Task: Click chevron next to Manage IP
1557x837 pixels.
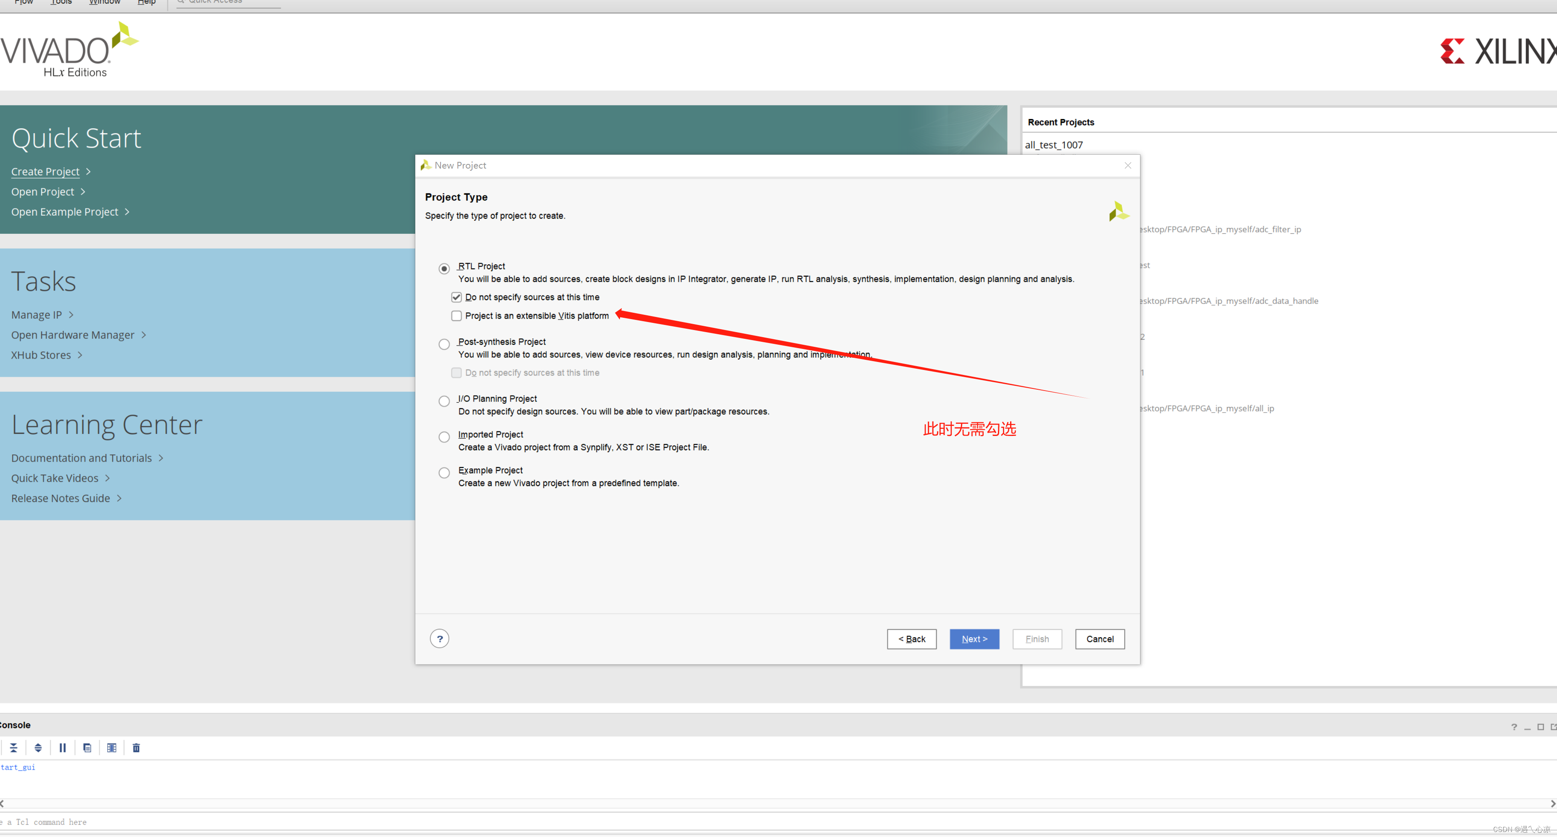Action: pyautogui.click(x=71, y=315)
